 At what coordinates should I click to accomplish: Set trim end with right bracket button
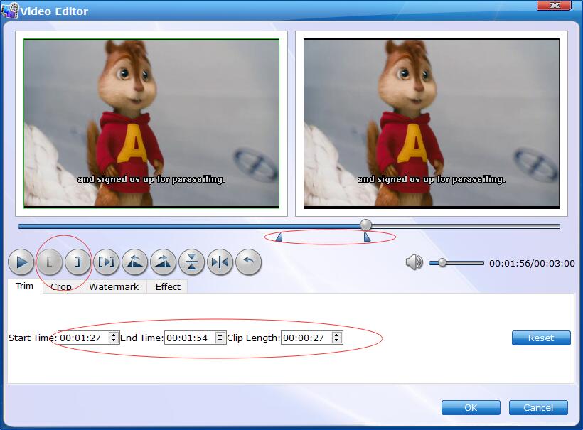[77, 262]
